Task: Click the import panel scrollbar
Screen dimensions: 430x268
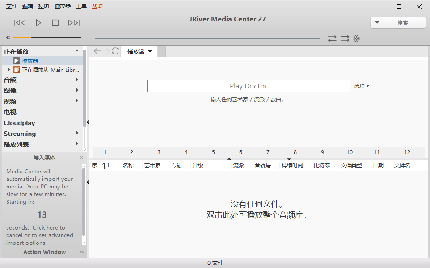Action: tap(84, 202)
